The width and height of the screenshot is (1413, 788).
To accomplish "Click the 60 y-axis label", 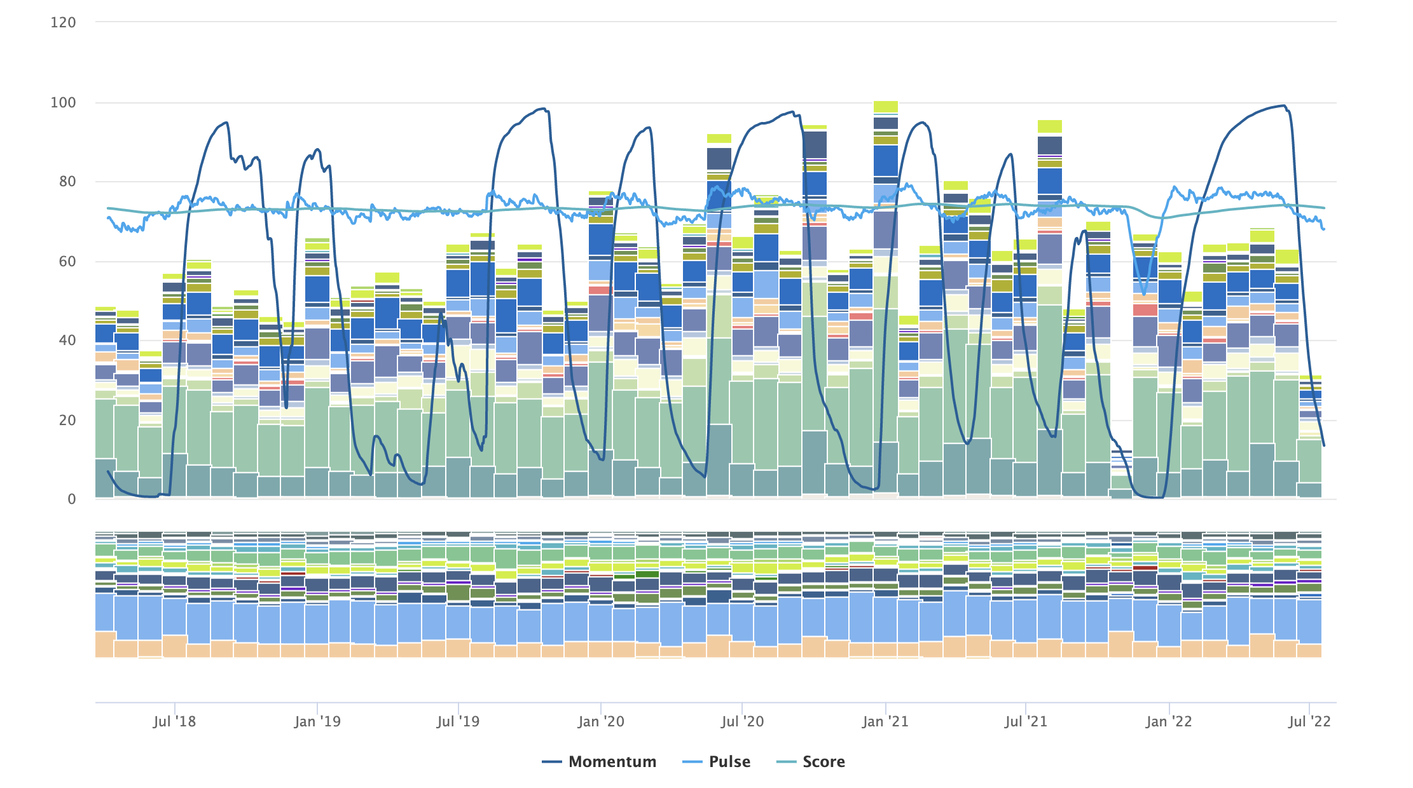I will point(67,261).
